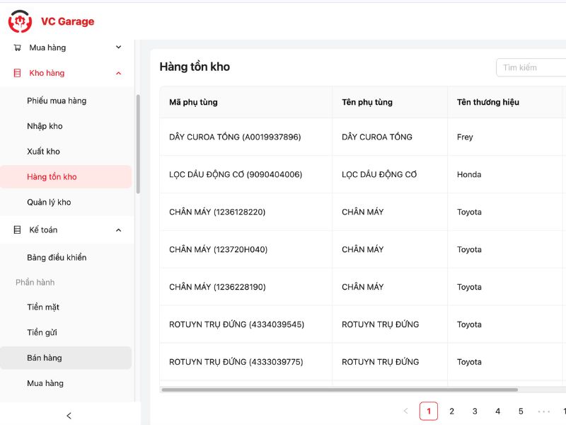Go to previous page using left arrow

(x=405, y=411)
